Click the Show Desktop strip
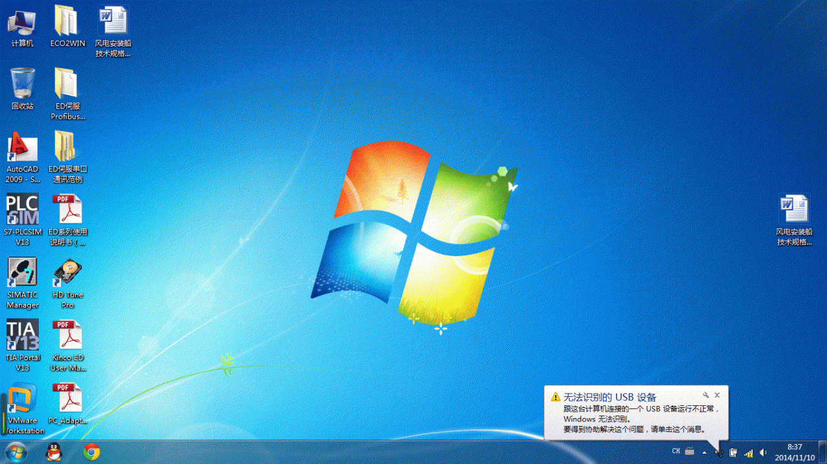The image size is (827, 464). [822, 452]
